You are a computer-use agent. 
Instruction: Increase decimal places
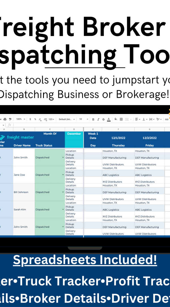coord(45,119)
